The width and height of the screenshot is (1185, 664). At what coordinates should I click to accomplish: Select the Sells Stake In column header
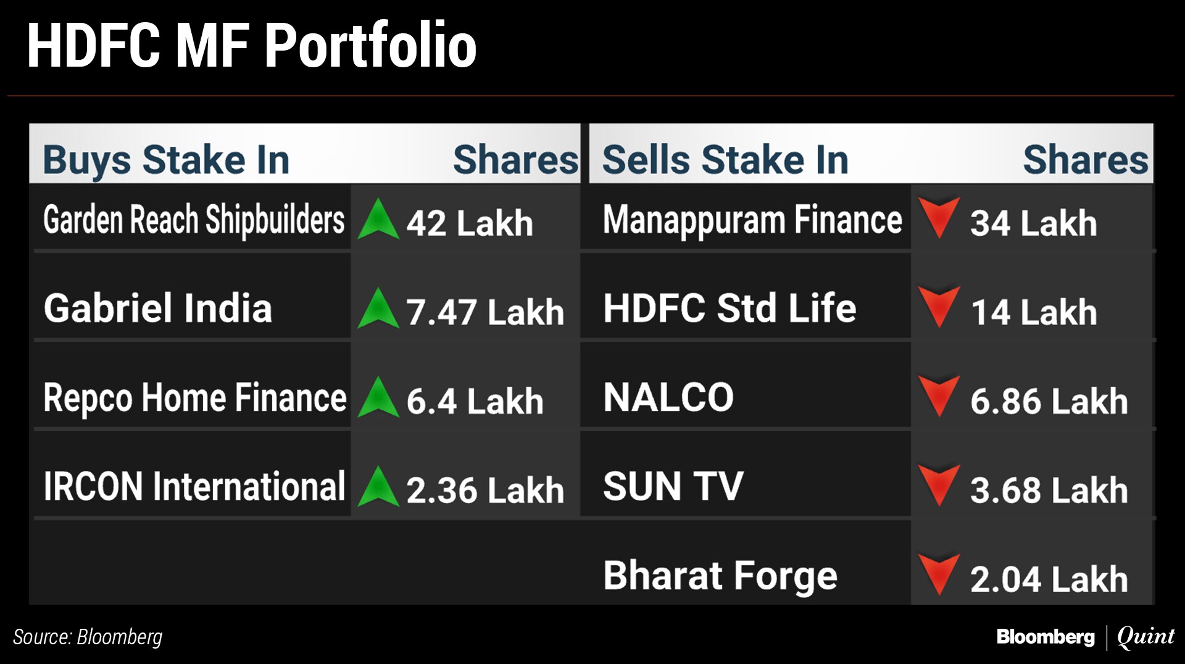click(725, 160)
